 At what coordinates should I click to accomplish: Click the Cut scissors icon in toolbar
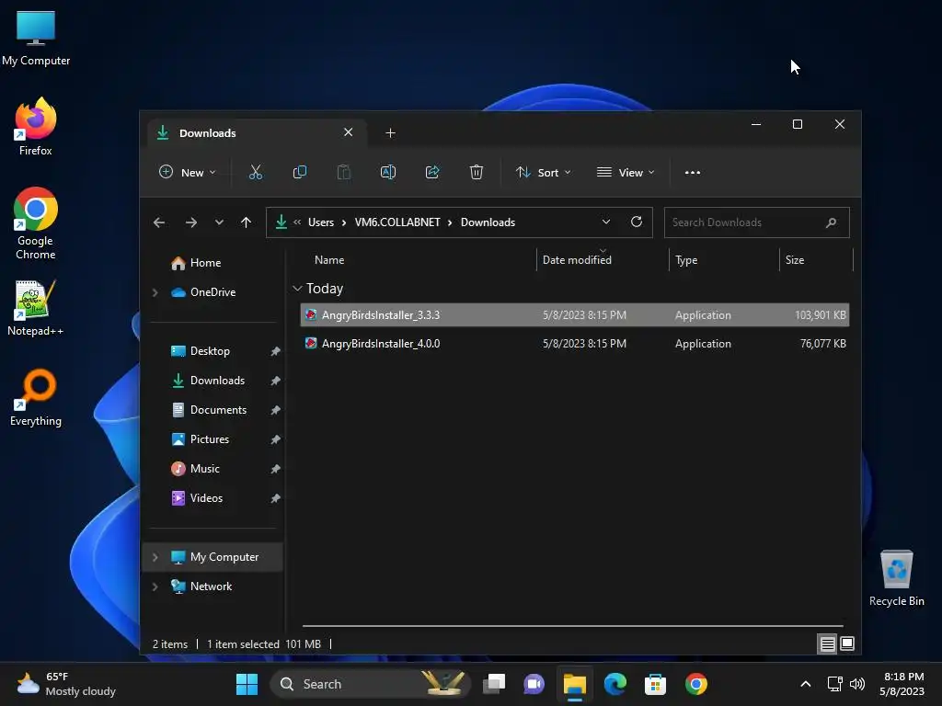256,172
